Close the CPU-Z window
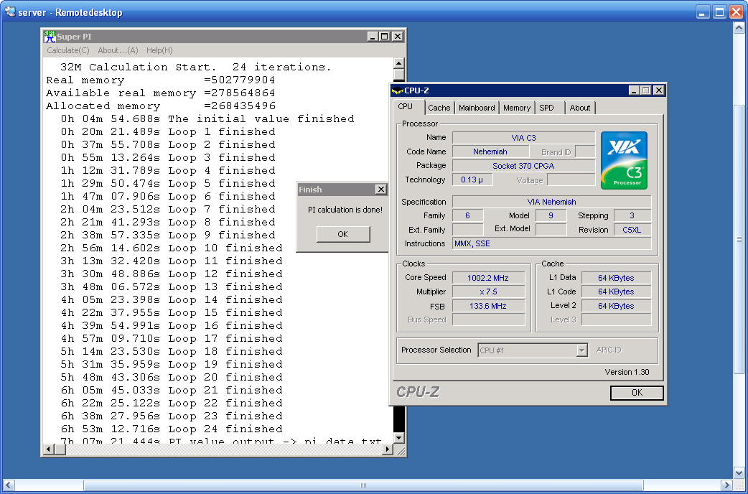748x494 pixels. pyautogui.click(x=659, y=90)
